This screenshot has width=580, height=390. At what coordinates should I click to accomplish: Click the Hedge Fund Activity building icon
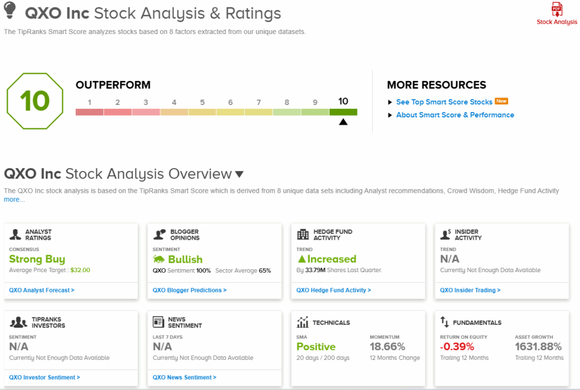click(303, 235)
